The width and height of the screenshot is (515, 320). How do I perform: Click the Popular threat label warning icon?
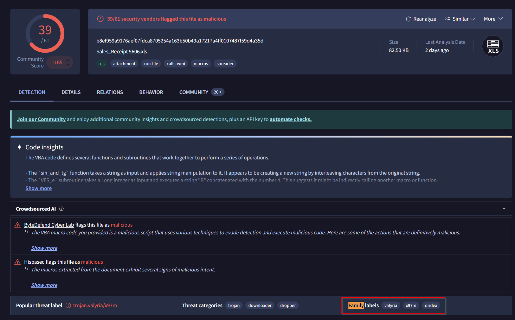click(x=68, y=305)
